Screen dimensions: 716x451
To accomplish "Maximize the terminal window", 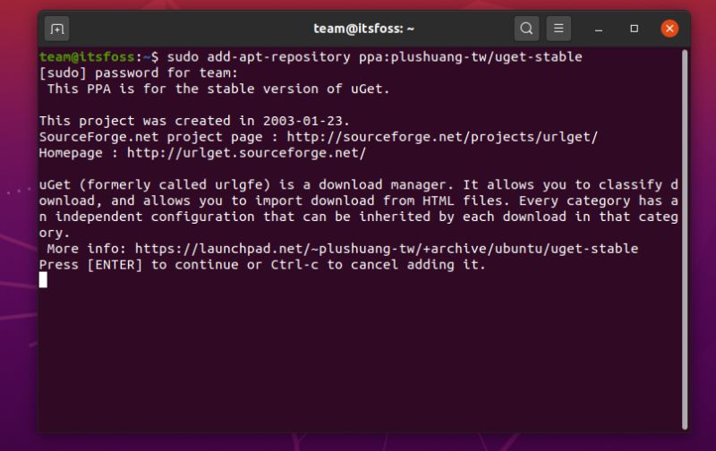I will coord(635,29).
